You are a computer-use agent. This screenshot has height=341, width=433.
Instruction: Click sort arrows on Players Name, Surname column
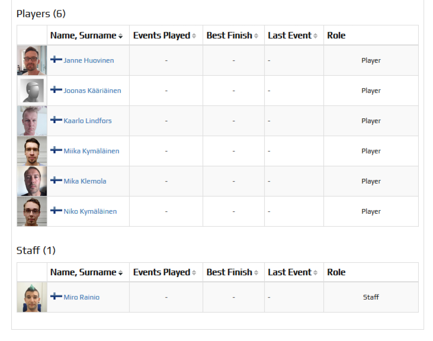point(120,36)
